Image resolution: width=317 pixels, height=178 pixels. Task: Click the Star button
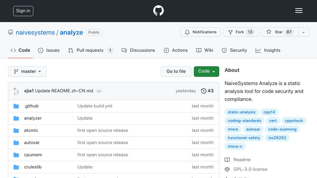280,32
